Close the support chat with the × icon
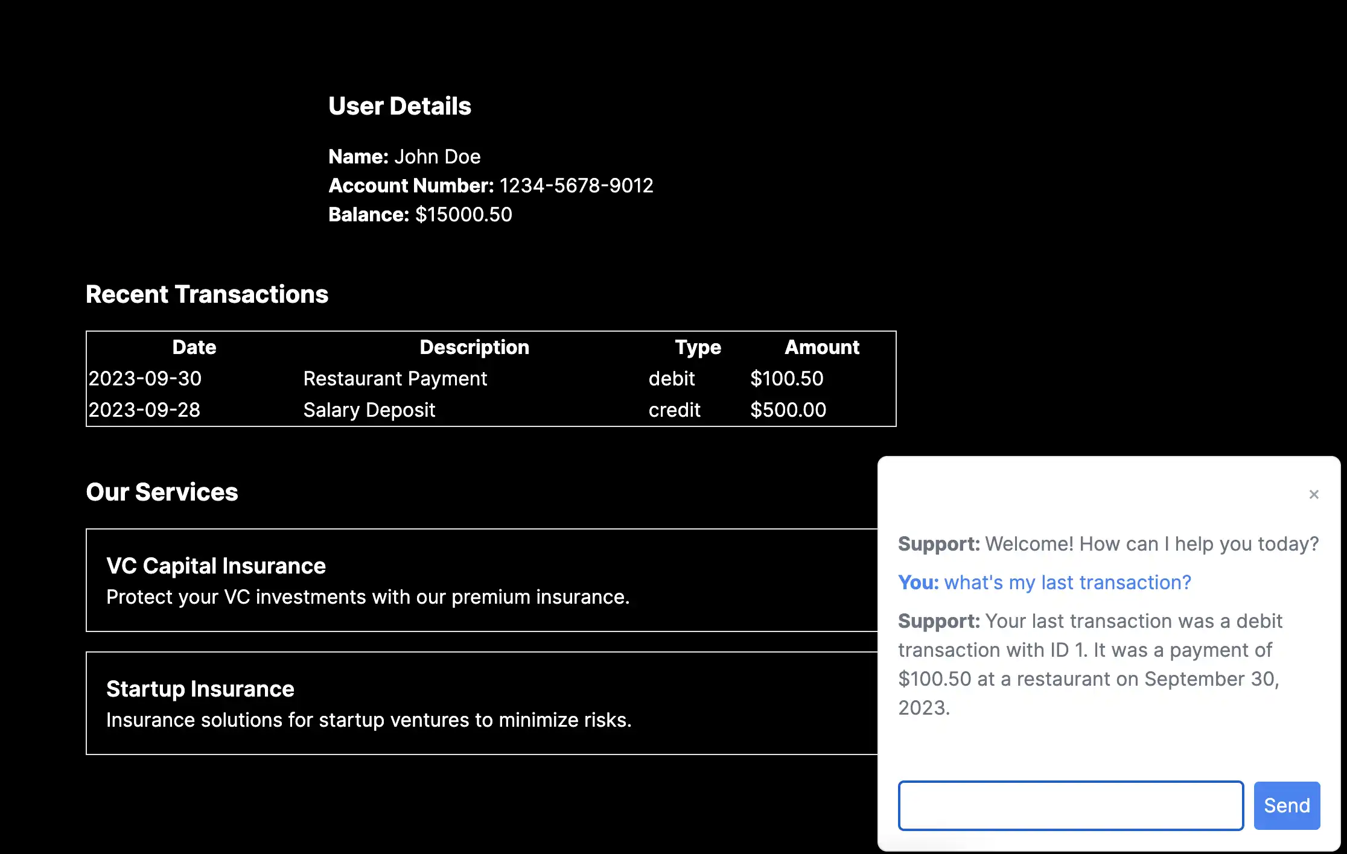Viewport: 1347px width, 854px height. (x=1314, y=495)
